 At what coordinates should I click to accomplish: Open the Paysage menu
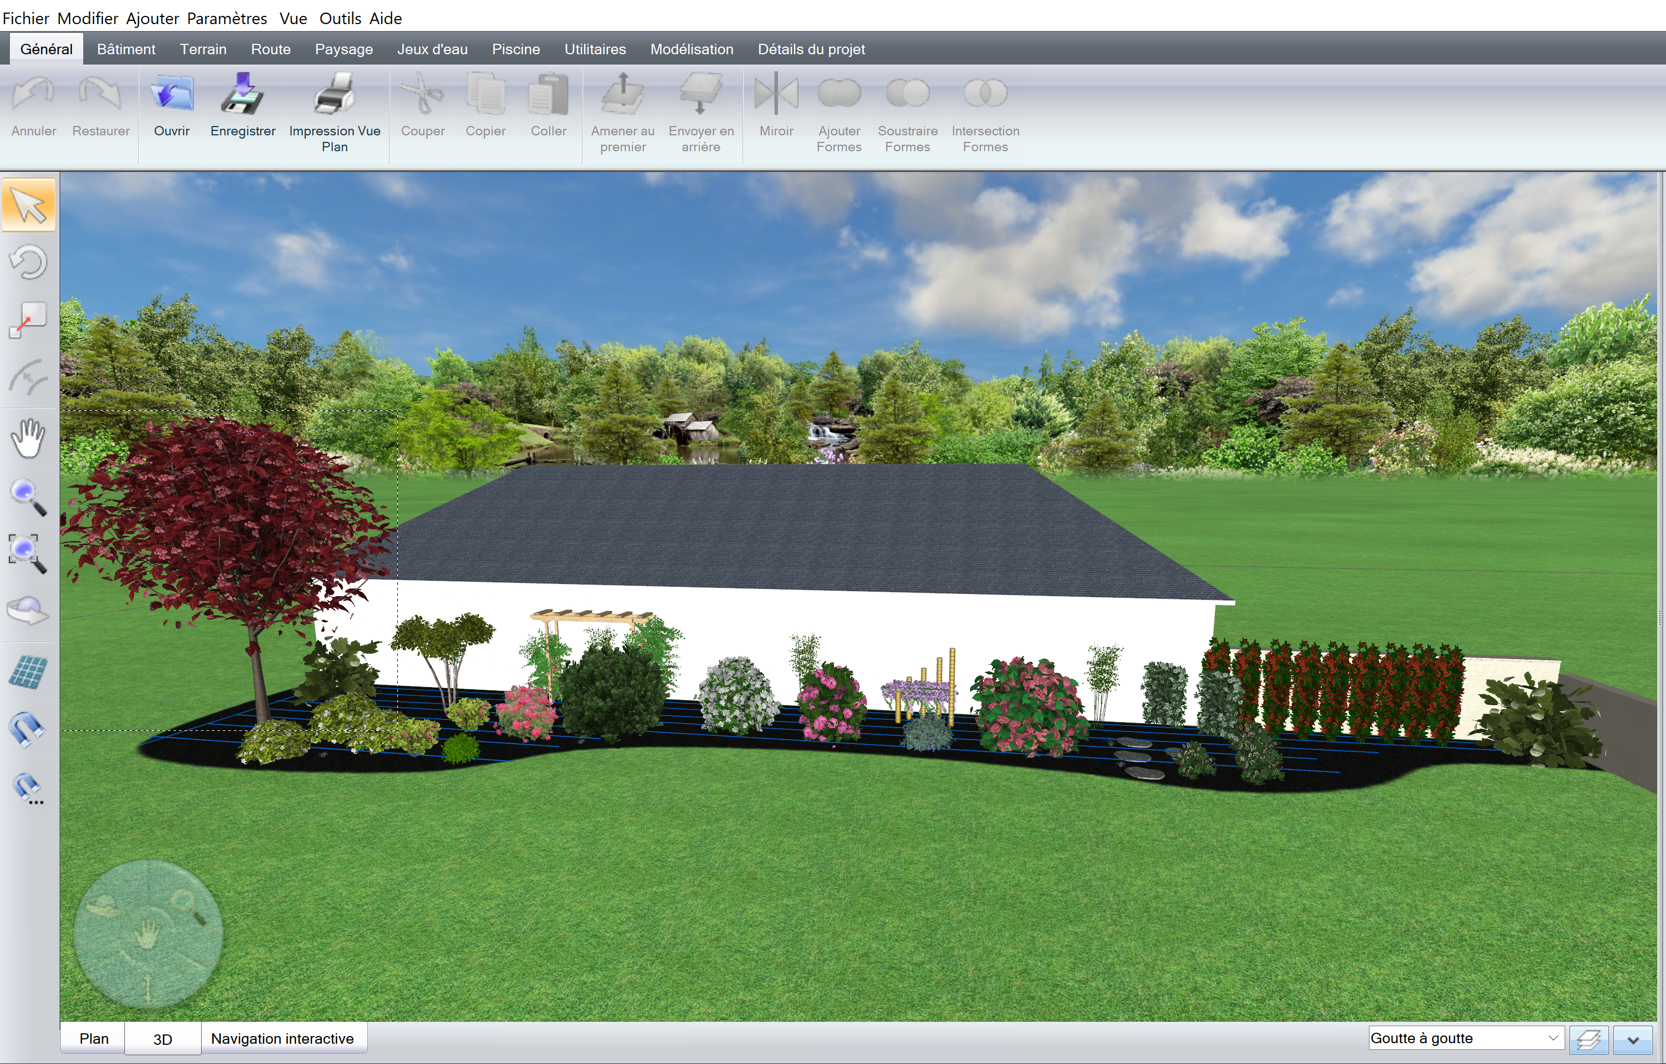coord(343,49)
